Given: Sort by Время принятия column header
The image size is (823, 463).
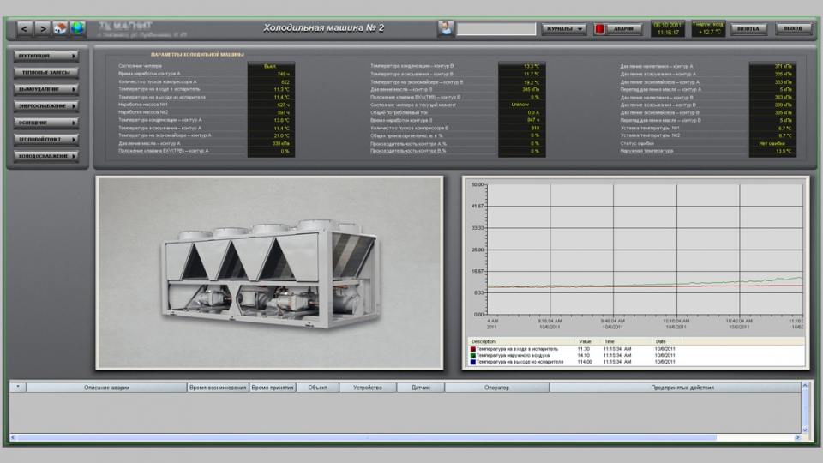Looking at the screenshot, I should click(x=273, y=388).
